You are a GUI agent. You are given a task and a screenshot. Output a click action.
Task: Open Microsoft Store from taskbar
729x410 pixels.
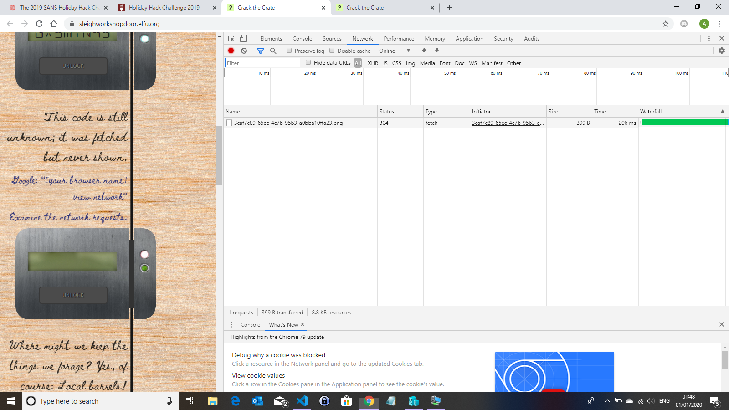tap(347, 401)
